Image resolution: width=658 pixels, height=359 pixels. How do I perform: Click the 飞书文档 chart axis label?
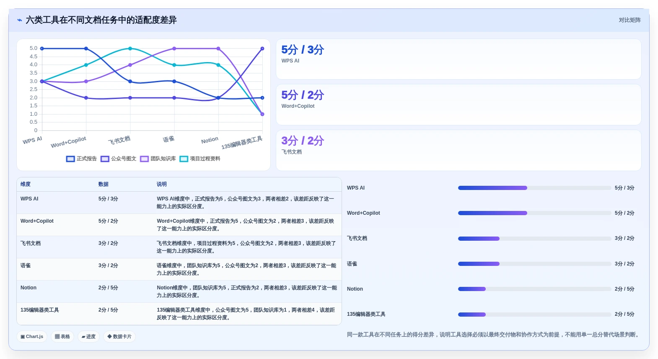point(119,140)
